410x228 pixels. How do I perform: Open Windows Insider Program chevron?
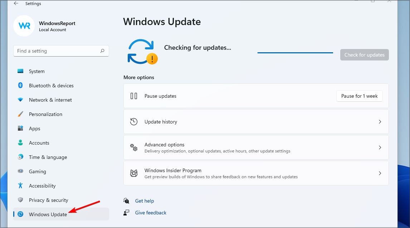click(380, 173)
